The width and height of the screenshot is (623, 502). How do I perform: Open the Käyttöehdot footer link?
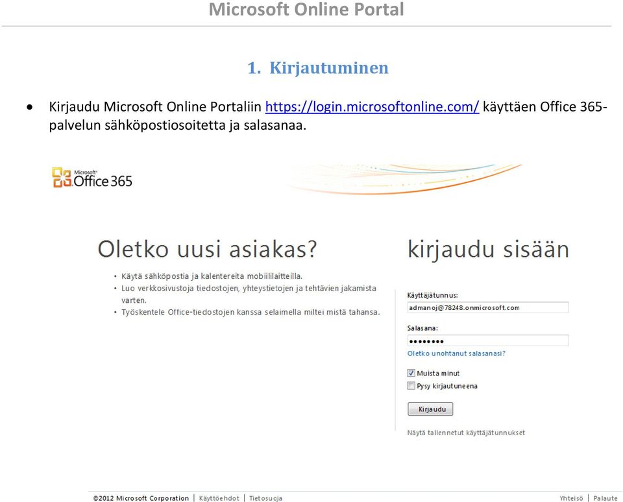pos(219,498)
